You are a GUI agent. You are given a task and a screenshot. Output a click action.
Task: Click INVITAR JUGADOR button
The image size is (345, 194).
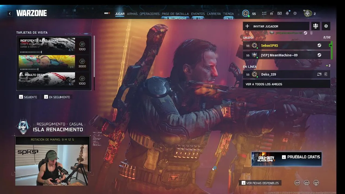(x=276, y=26)
